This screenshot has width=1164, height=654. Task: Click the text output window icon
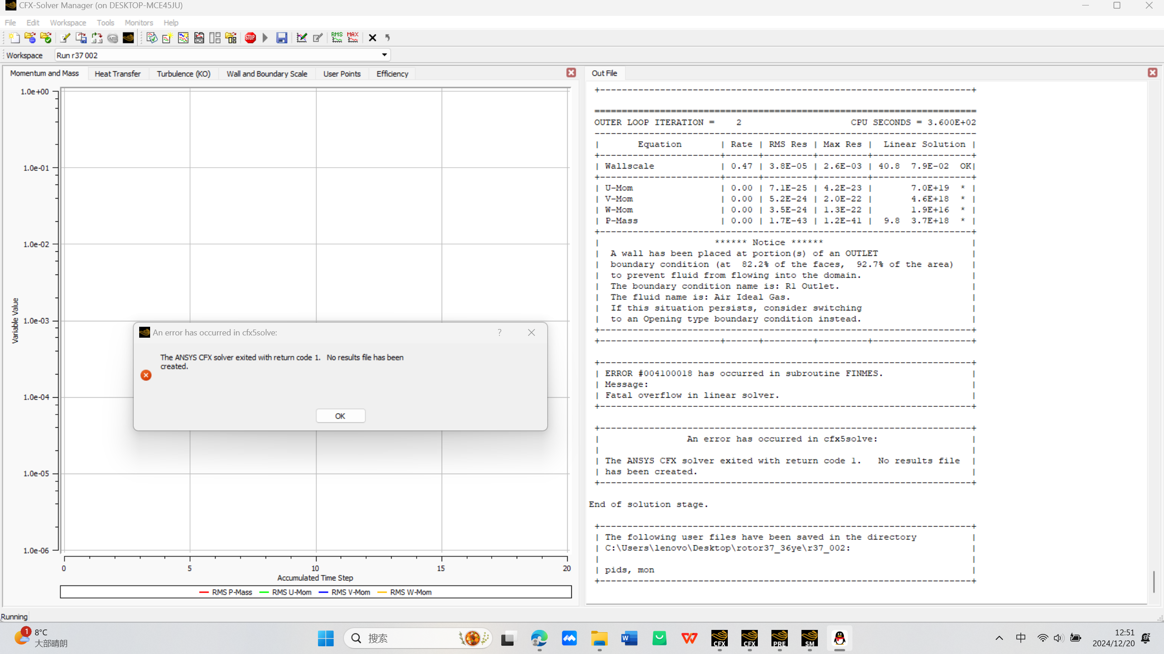pyautogui.click(x=199, y=38)
